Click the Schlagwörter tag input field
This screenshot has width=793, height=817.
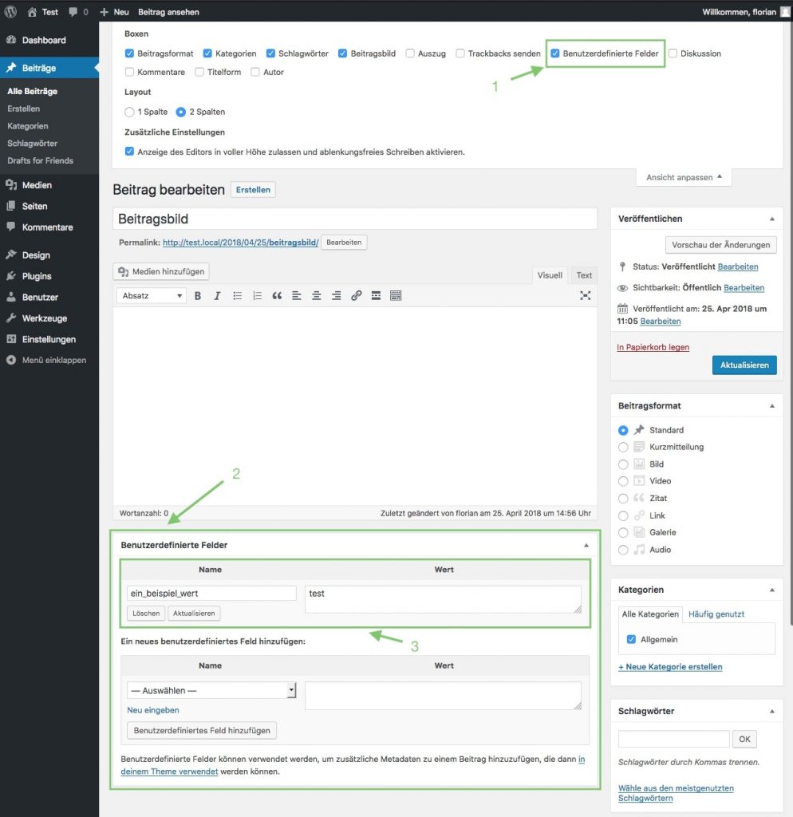(673, 739)
